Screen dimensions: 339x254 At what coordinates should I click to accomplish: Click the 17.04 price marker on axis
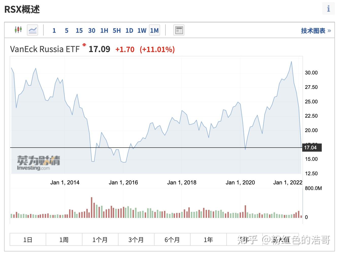(x=311, y=148)
